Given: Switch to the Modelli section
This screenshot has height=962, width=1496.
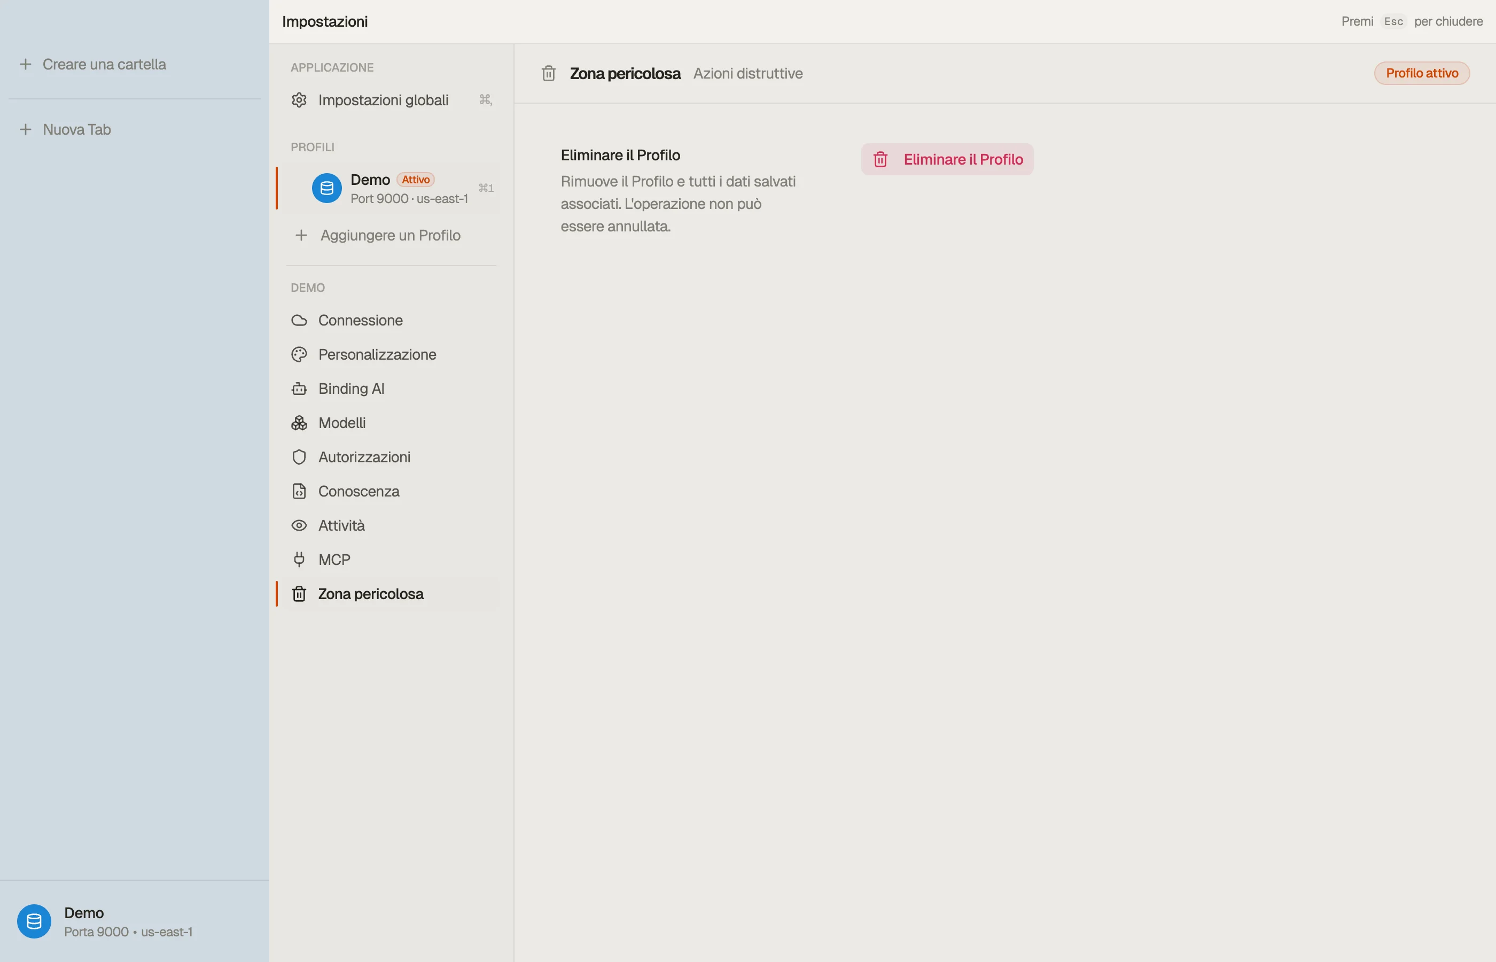Looking at the screenshot, I should click(x=392, y=423).
